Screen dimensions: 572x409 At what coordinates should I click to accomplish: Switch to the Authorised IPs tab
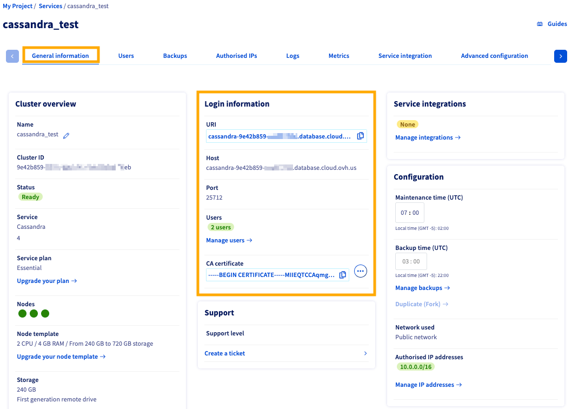click(236, 55)
